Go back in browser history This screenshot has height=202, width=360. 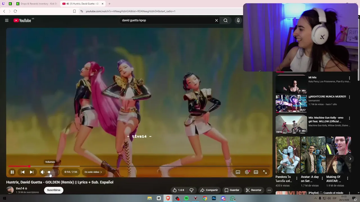pos(4,11)
